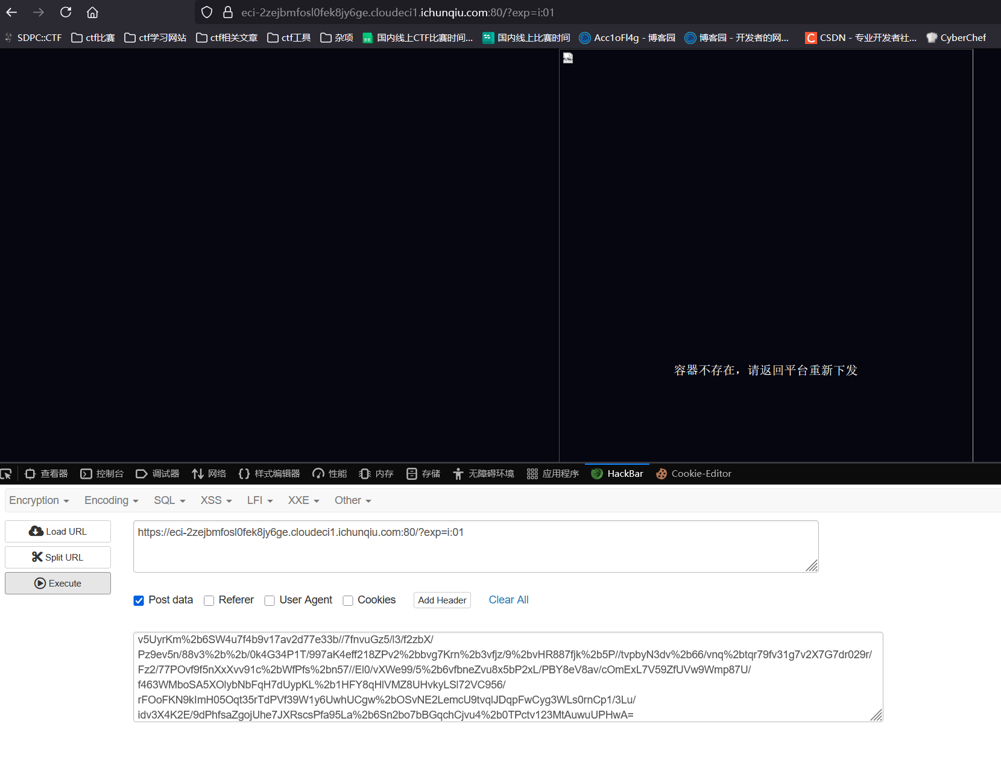Viewport: 1001px width, 771px height.
Task: Click the Split URL button
Action: click(x=57, y=557)
